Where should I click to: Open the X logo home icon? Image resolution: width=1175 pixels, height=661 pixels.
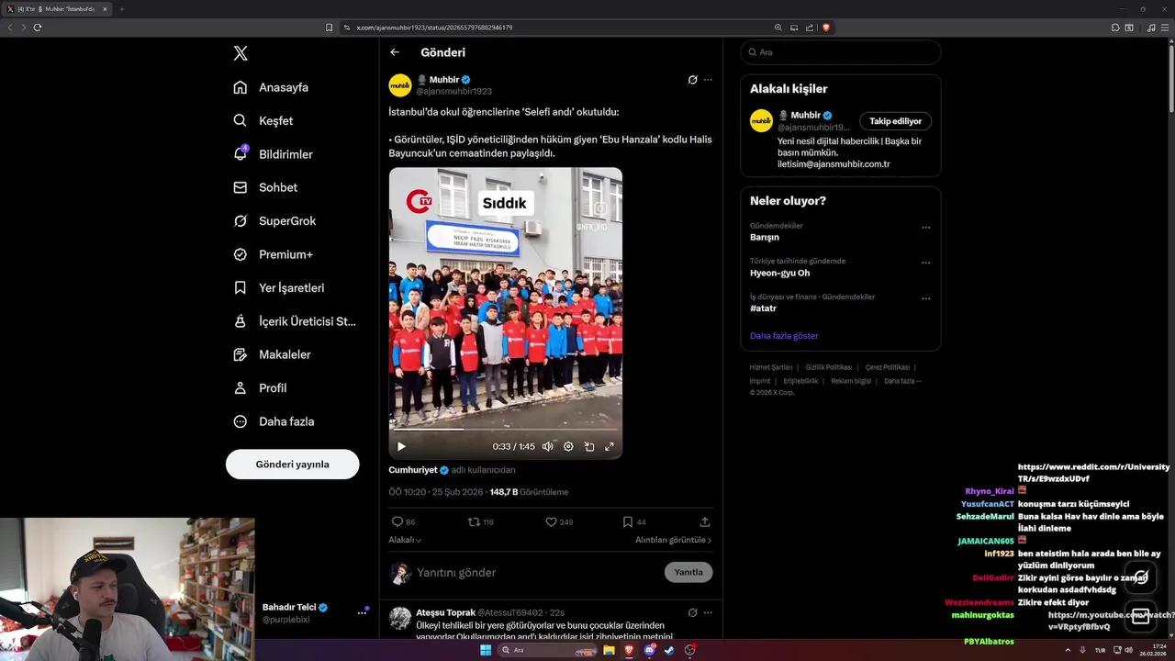(241, 53)
